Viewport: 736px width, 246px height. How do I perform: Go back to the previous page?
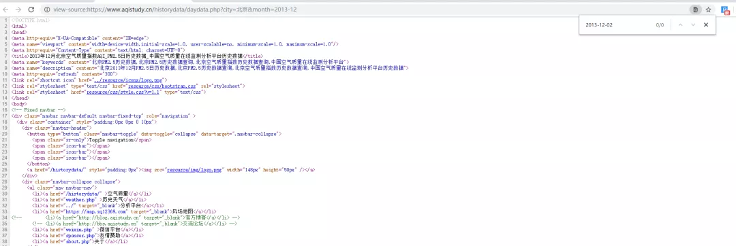point(5,10)
